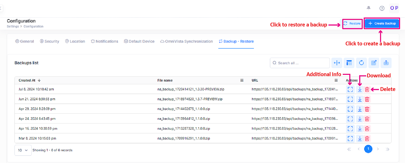
Task: Delete the Mar 8, 2024 backup
Action: tap(367, 139)
